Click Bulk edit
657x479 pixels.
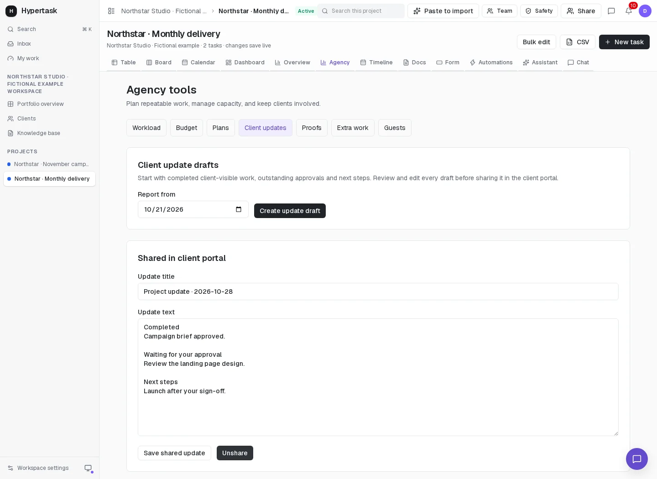pos(537,42)
